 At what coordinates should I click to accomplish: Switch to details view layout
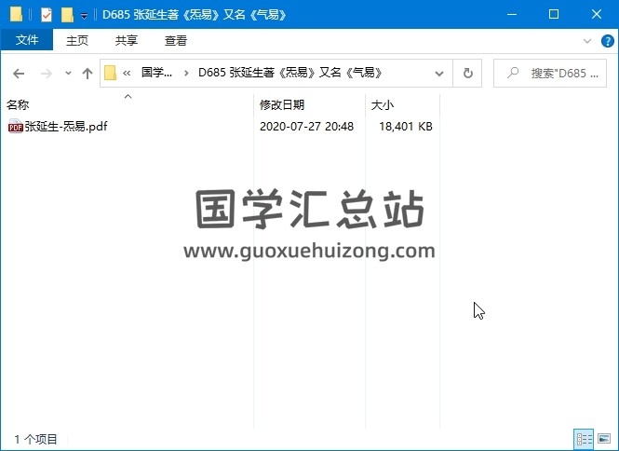pos(584,439)
